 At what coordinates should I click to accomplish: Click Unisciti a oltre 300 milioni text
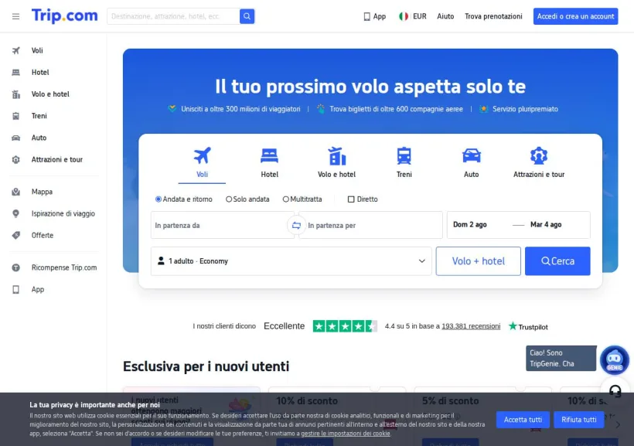point(240,109)
